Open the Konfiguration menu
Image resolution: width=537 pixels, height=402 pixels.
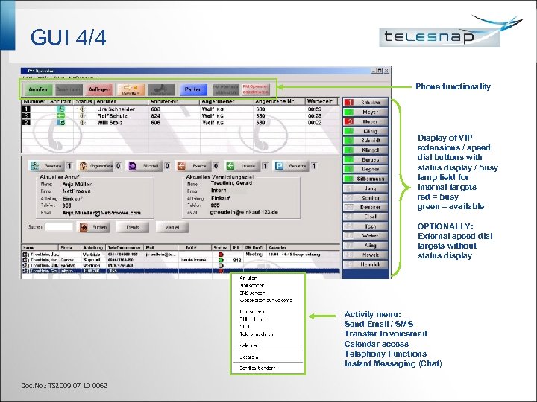click(x=81, y=78)
